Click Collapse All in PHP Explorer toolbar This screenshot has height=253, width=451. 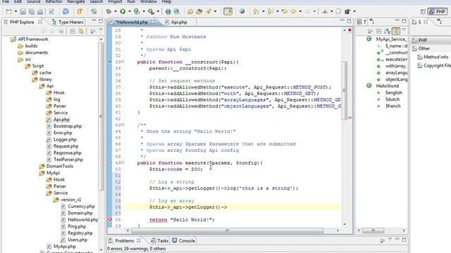pyautogui.click(x=73, y=31)
